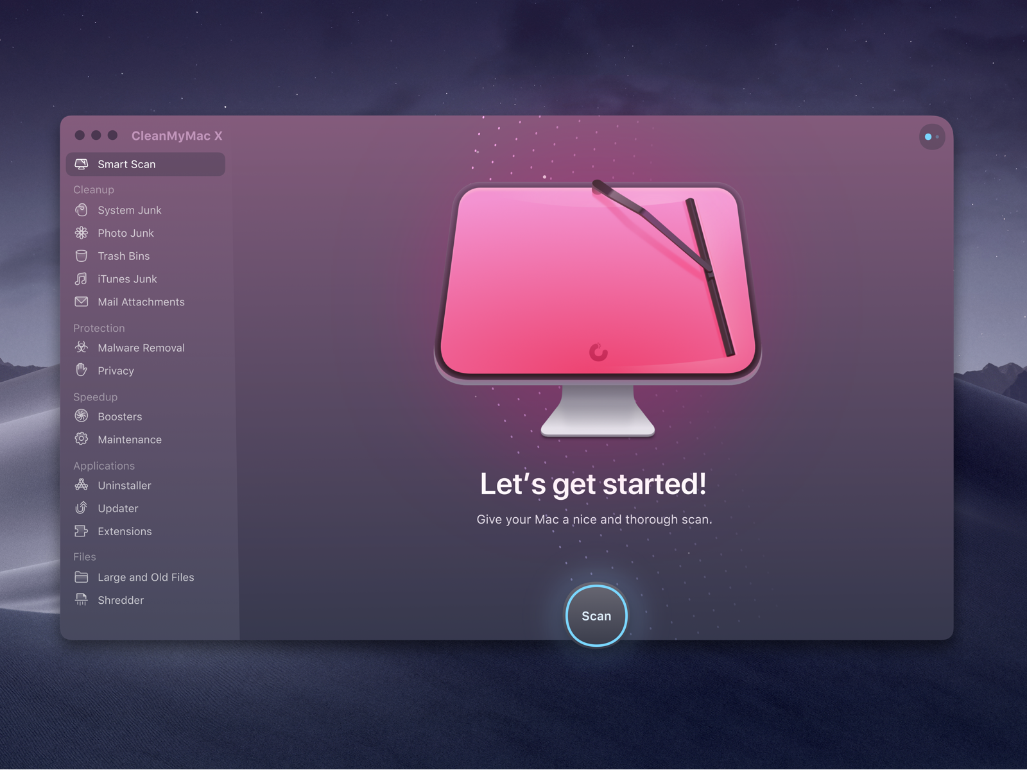1027x770 pixels.
Task: Go to Maintenance
Action: (x=146, y=440)
